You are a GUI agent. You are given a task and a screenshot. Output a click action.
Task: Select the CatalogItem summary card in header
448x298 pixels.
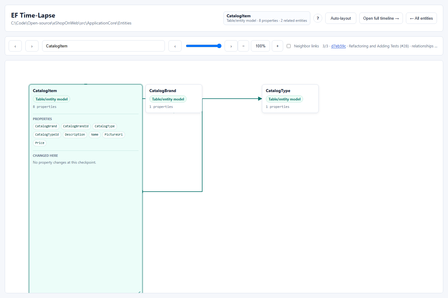tap(267, 18)
